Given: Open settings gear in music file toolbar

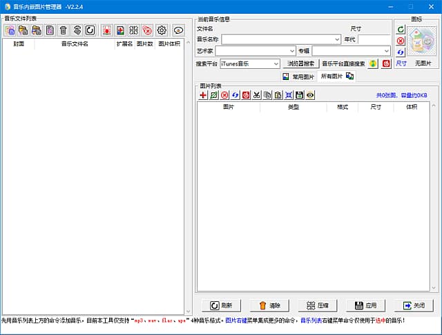Looking at the screenshot, I should pyautogui.click(x=162, y=30).
